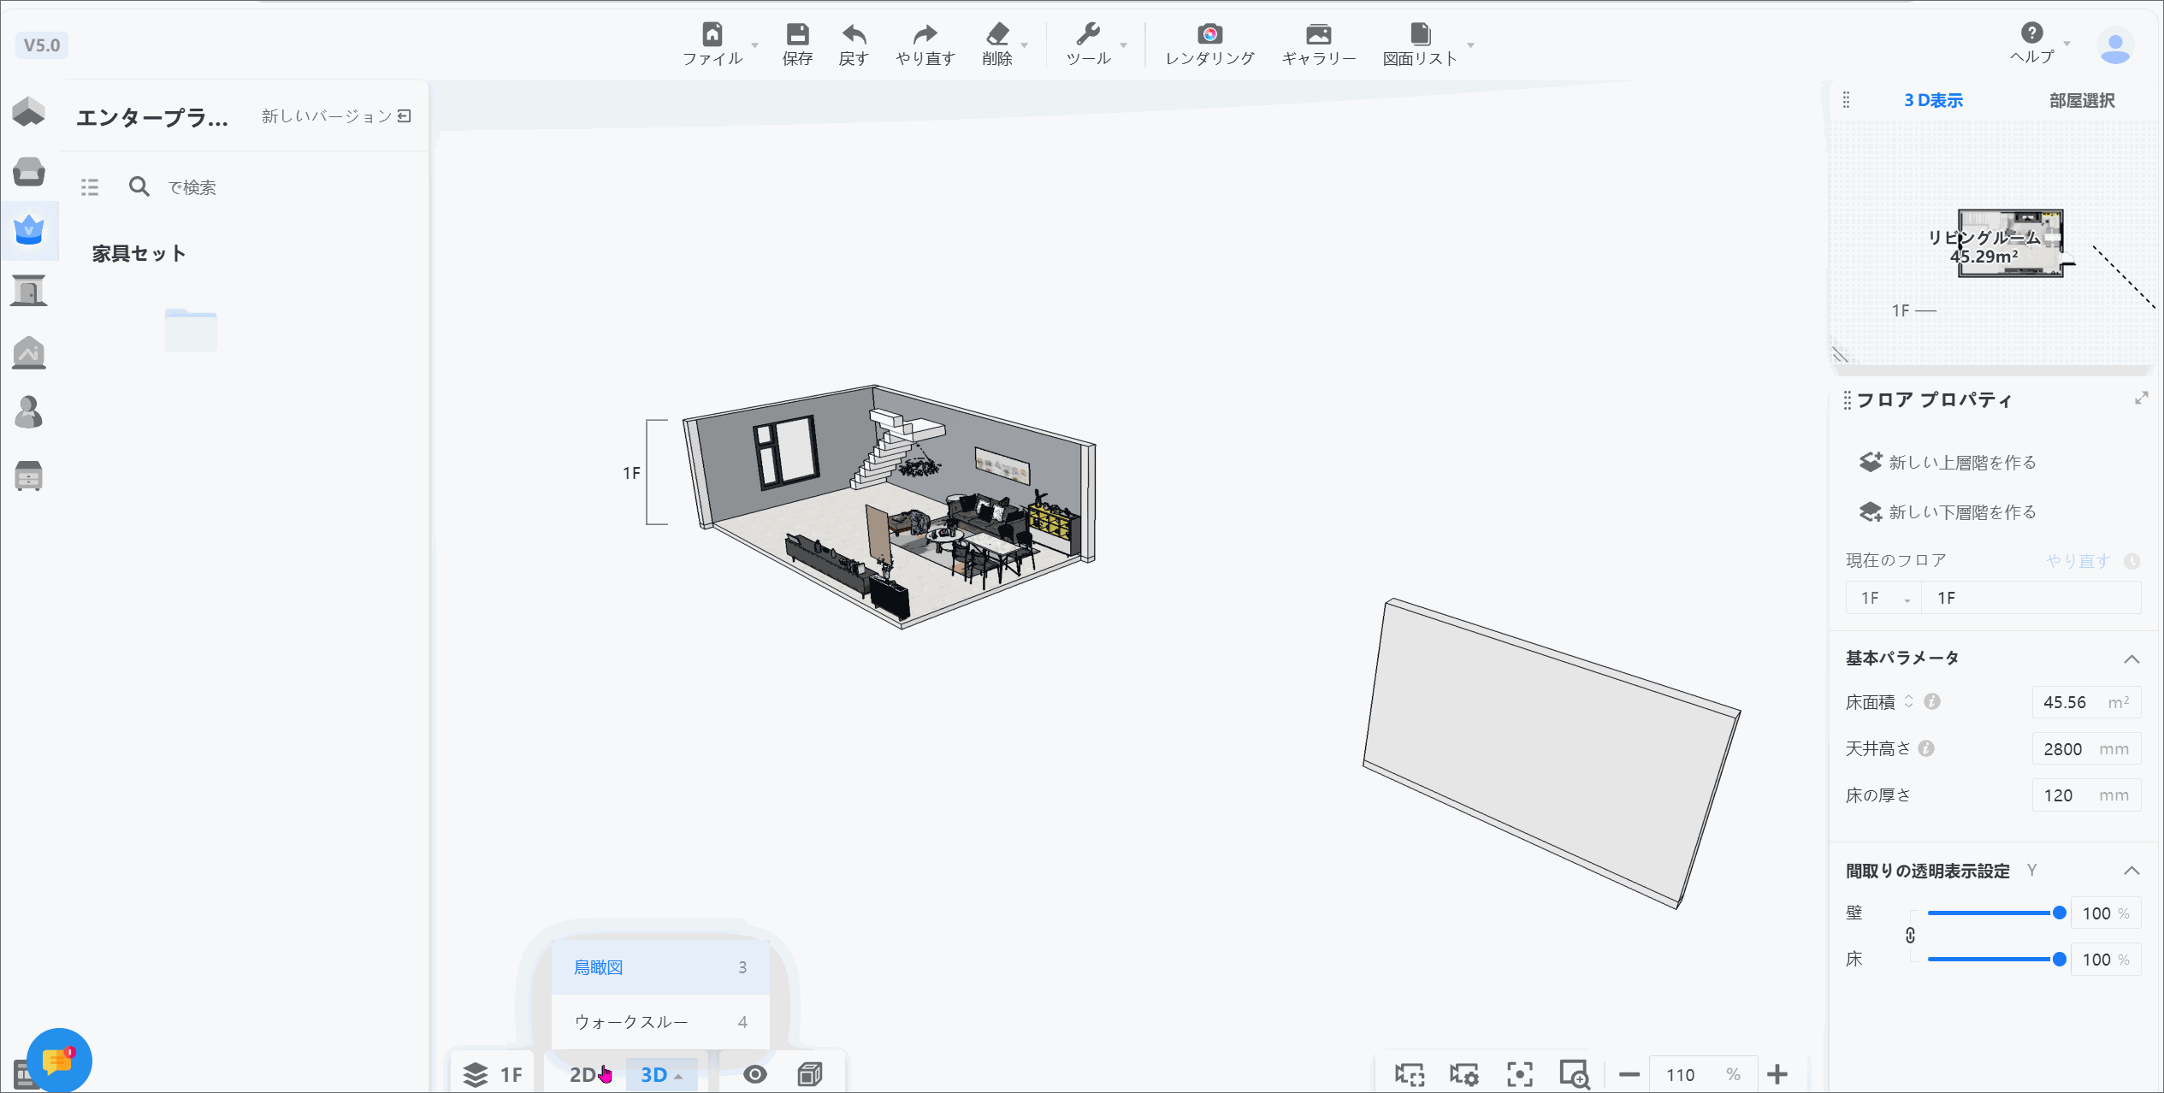Adjust the 壁 opacity slider
Viewport: 2164px width, 1093px height.
tap(1996, 913)
